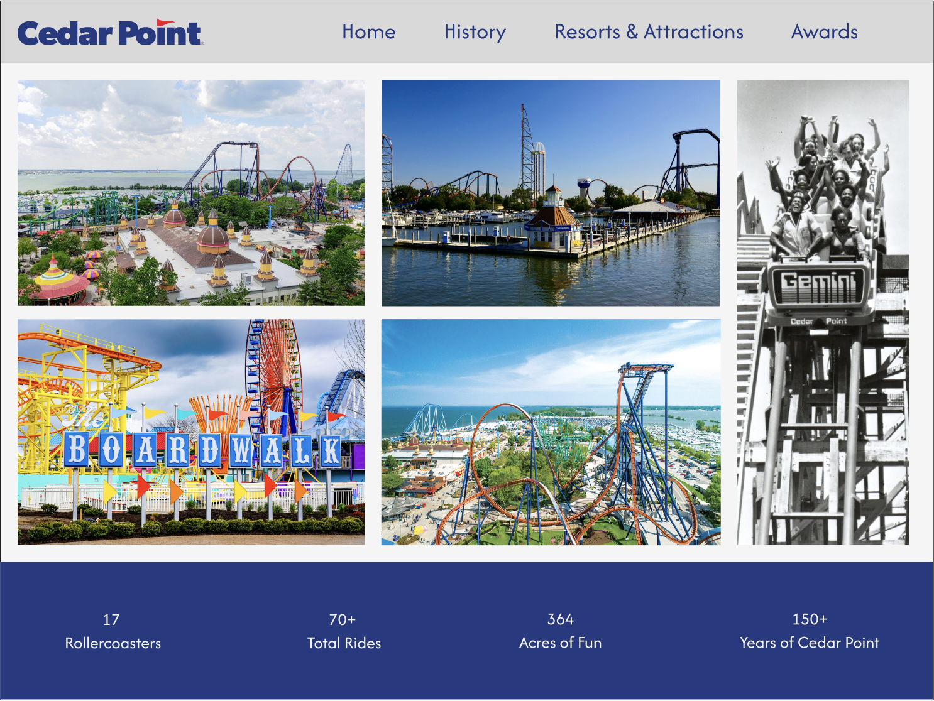Select the 'Total Rides' text
Viewport: 934px width, 701px height.
pyautogui.click(x=344, y=643)
